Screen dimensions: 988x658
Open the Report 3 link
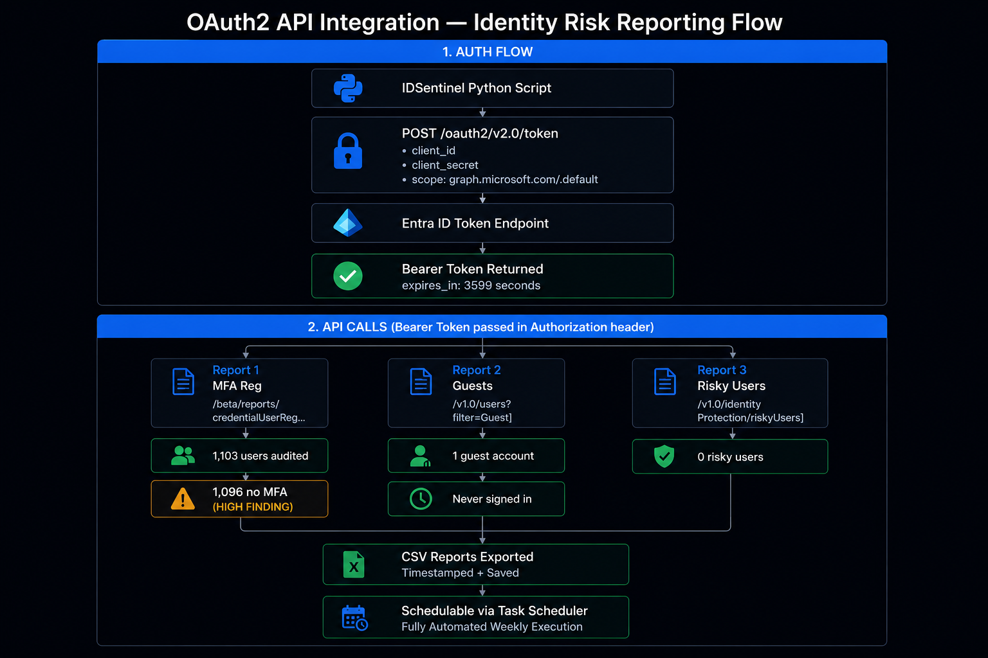pyautogui.click(x=722, y=370)
